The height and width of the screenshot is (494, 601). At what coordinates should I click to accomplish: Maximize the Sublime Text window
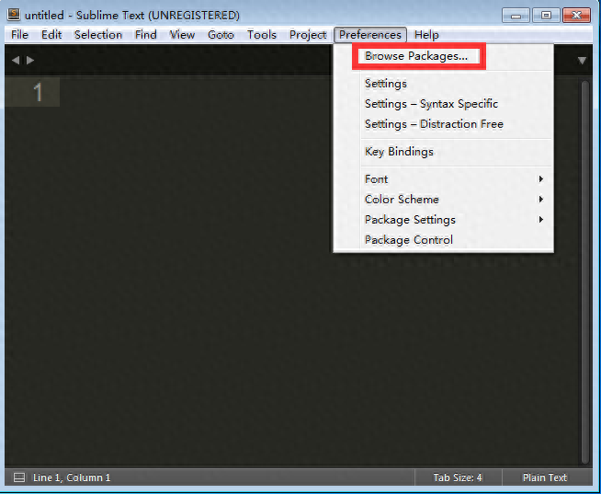(x=546, y=16)
